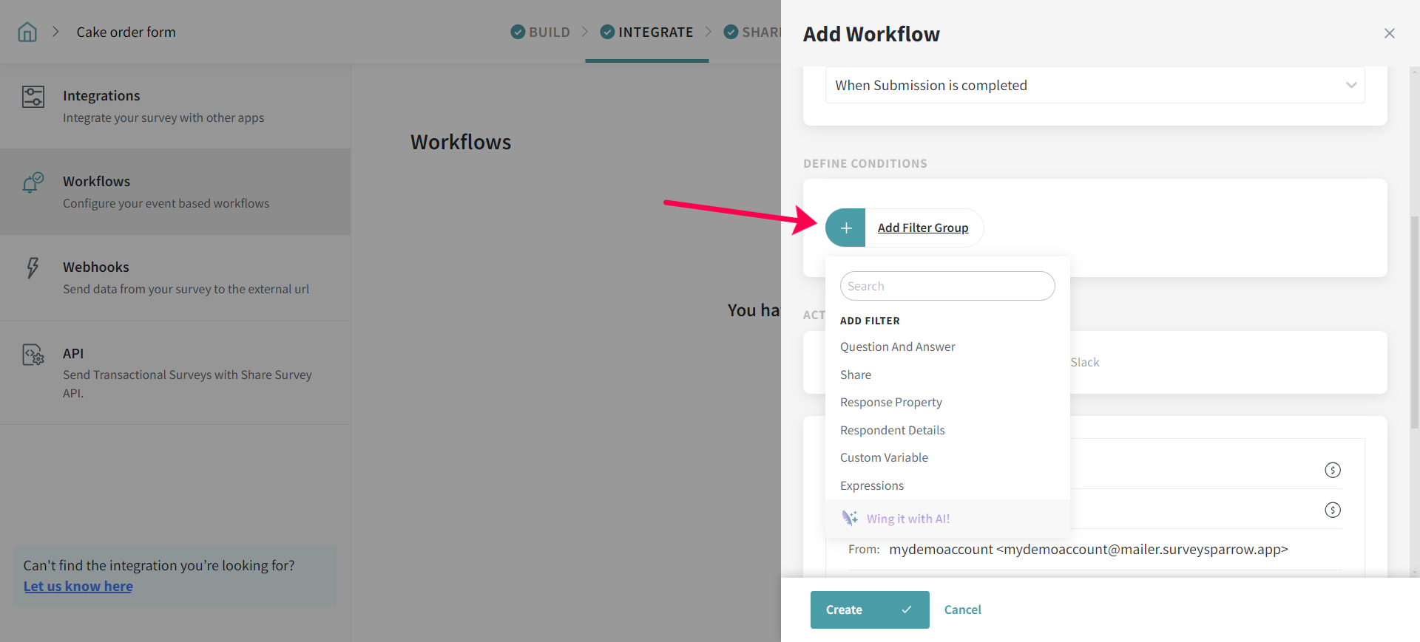Close the Add Workflow panel
This screenshot has width=1420, height=642.
tap(1389, 33)
